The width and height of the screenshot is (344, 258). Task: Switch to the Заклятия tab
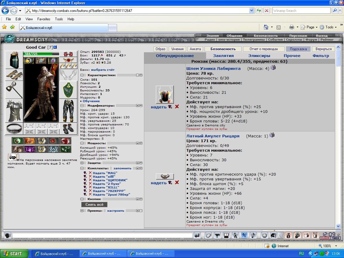[x=223, y=56]
